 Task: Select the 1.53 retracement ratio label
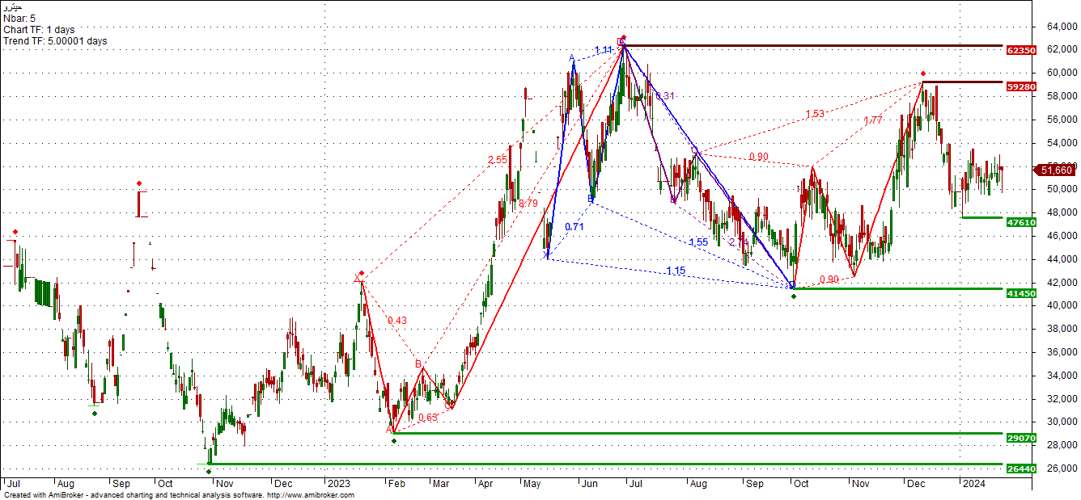pos(814,114)
